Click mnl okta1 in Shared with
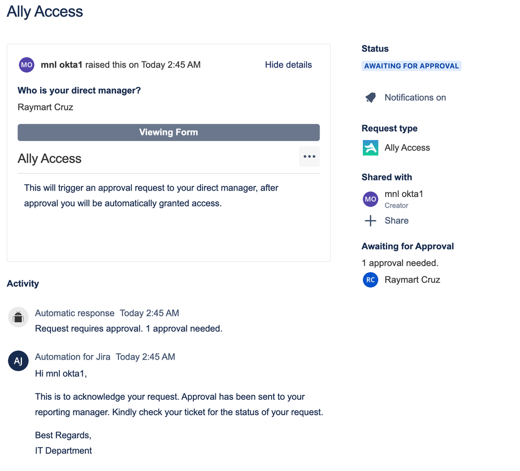This screenshot has width=520, height=471. click(x=403, y=194)
